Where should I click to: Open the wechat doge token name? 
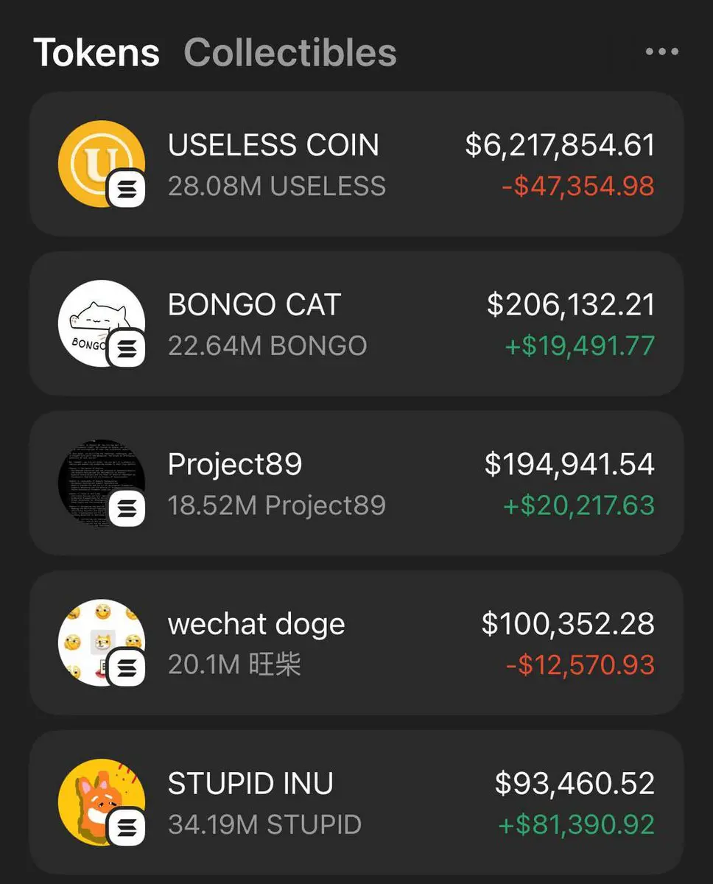coord(256,625)
